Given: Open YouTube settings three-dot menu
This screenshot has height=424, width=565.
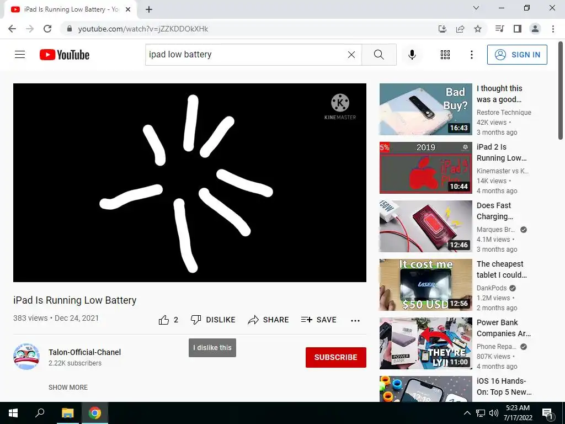Looking at the screenshot, I should tap(471, 55).
